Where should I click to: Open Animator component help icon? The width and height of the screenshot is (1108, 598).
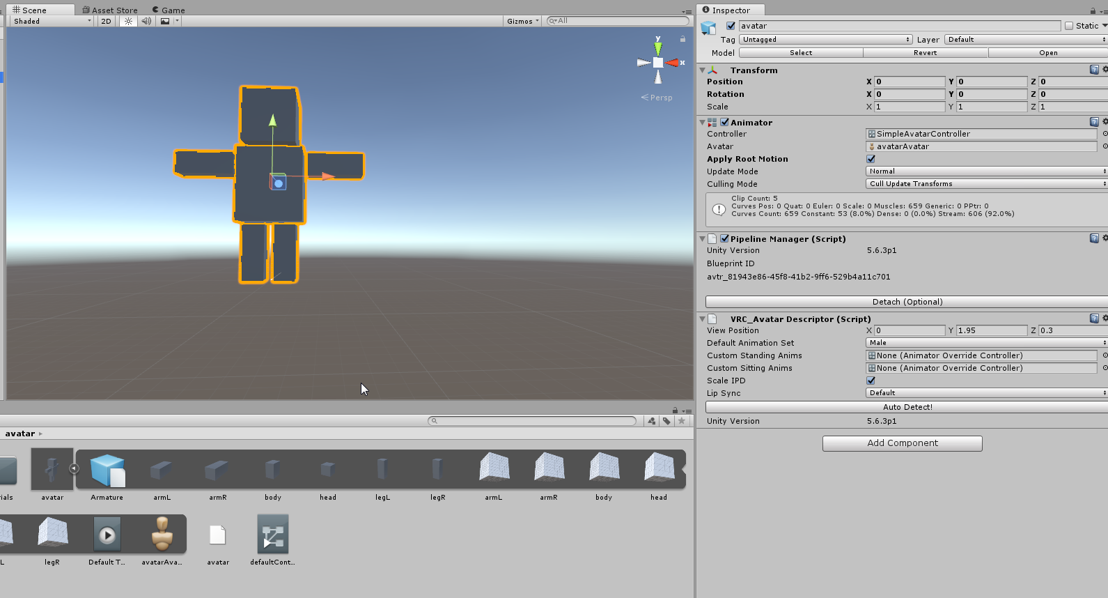click(1094, 123)
